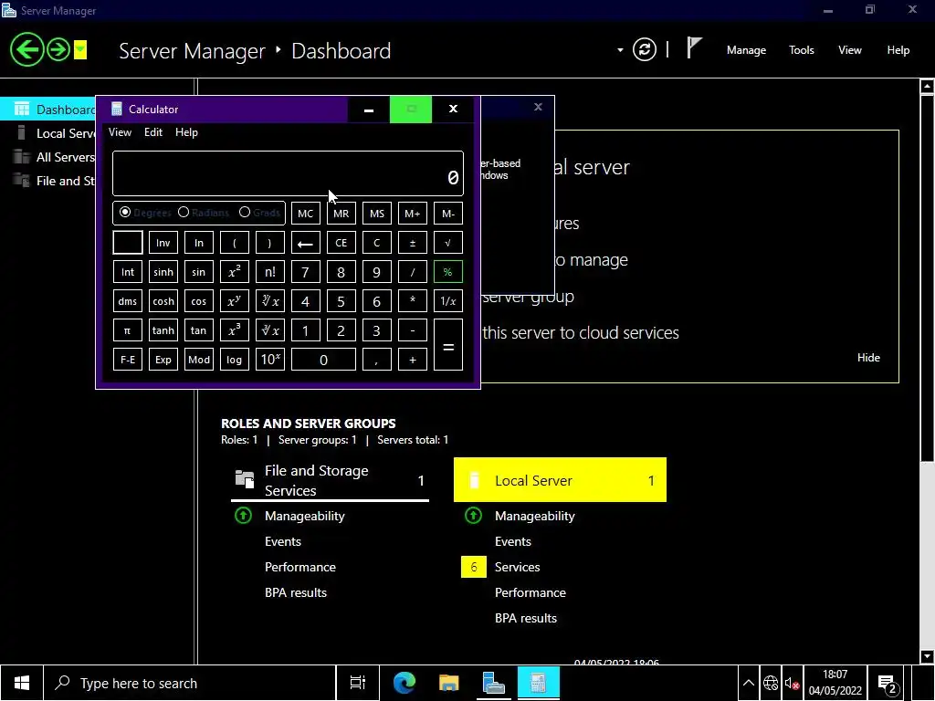935x701 pixels.
Task: Open the Manage menu in Server Manager
Action: click(746, 50)
